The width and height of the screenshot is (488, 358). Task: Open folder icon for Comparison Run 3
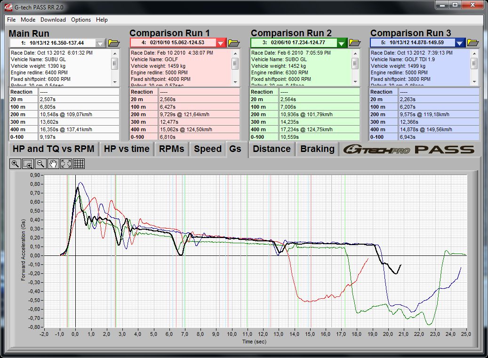(x=473, y=43)
